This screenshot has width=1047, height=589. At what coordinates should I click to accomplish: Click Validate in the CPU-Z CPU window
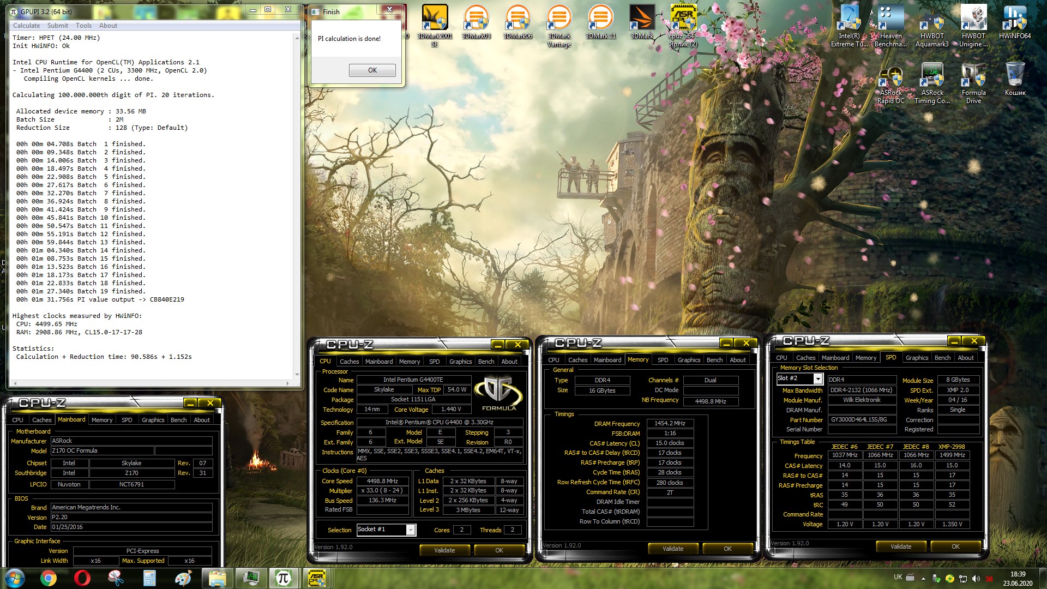(x=444, y=550)
